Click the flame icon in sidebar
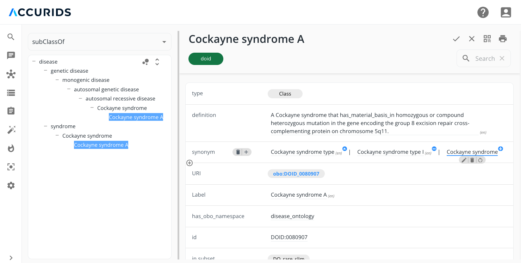The height and width of the screenshot is (263, 521). 11,149
